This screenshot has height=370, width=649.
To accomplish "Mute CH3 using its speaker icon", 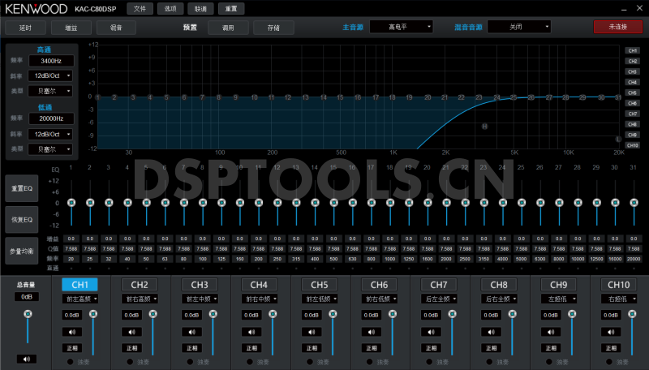I will [x=191, y=331].
